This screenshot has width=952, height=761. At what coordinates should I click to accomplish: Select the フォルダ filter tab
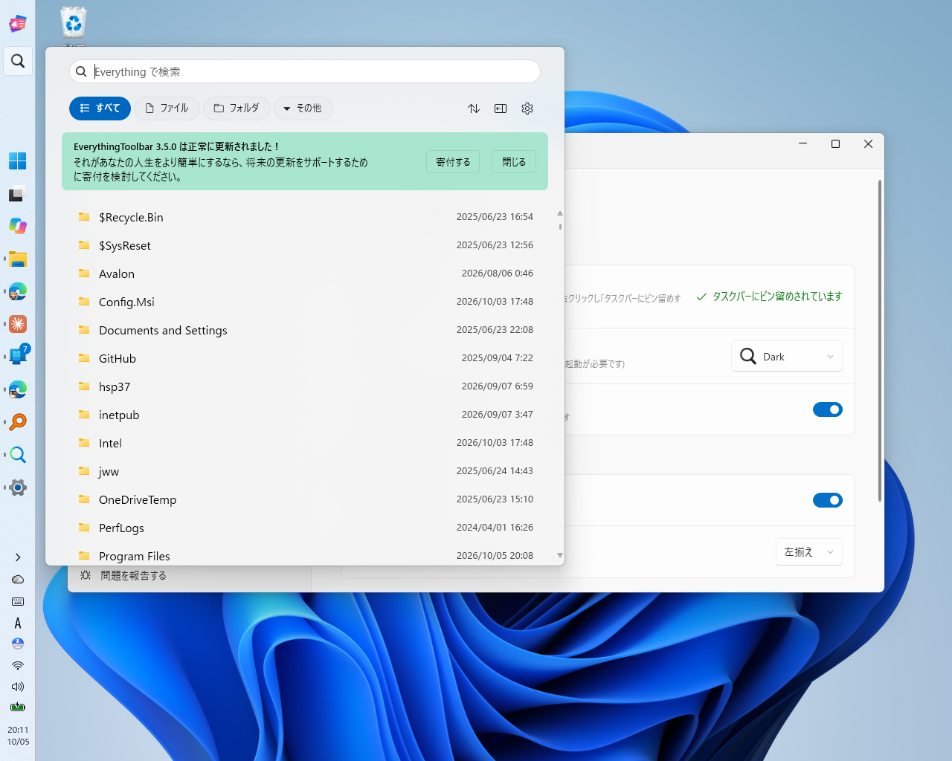coord(237,109)
